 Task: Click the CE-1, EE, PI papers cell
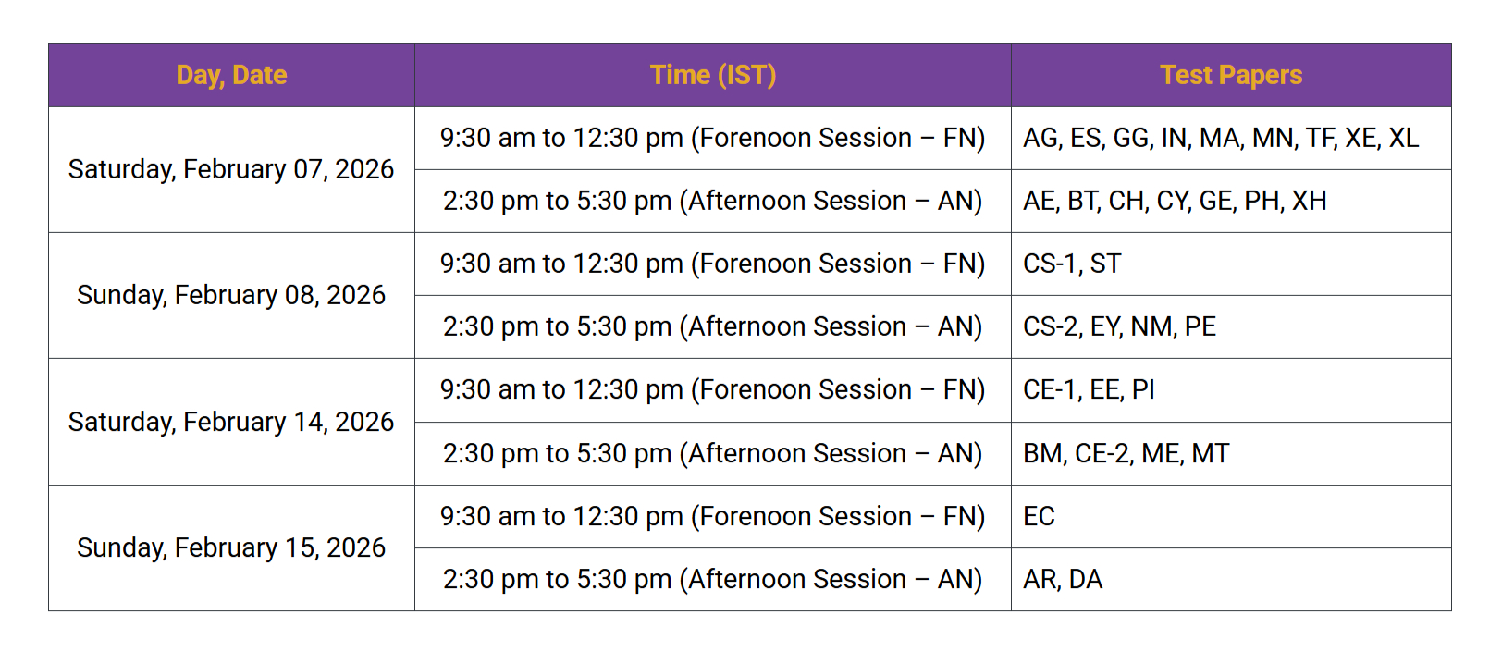click(1089, 389)
